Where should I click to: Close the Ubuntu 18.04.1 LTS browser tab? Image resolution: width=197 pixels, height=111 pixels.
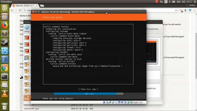(x=37, y=6)
